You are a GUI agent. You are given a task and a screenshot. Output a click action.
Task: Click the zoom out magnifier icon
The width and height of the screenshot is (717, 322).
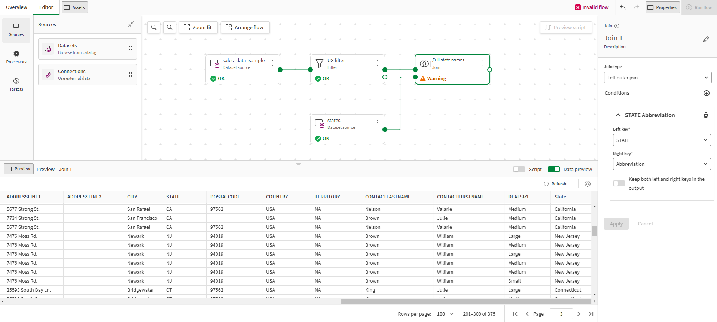(170, 27)
